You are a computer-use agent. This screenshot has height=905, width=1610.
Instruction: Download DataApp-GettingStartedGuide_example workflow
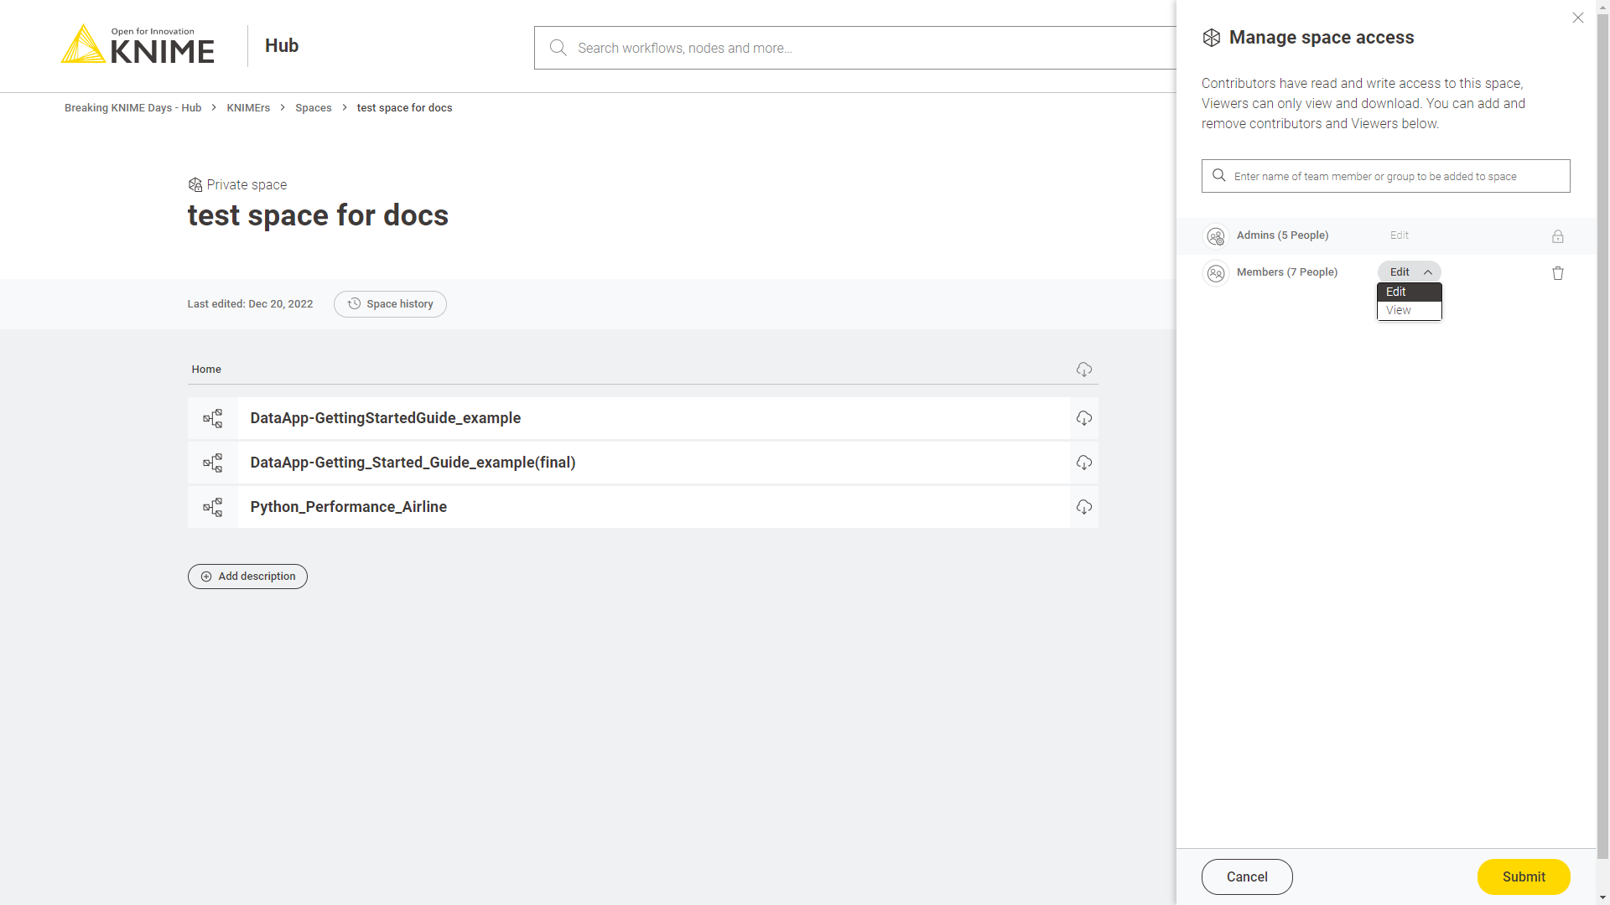coord(1084,418)
